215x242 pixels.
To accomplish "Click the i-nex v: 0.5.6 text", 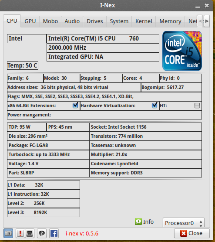I will pos(82,234).
